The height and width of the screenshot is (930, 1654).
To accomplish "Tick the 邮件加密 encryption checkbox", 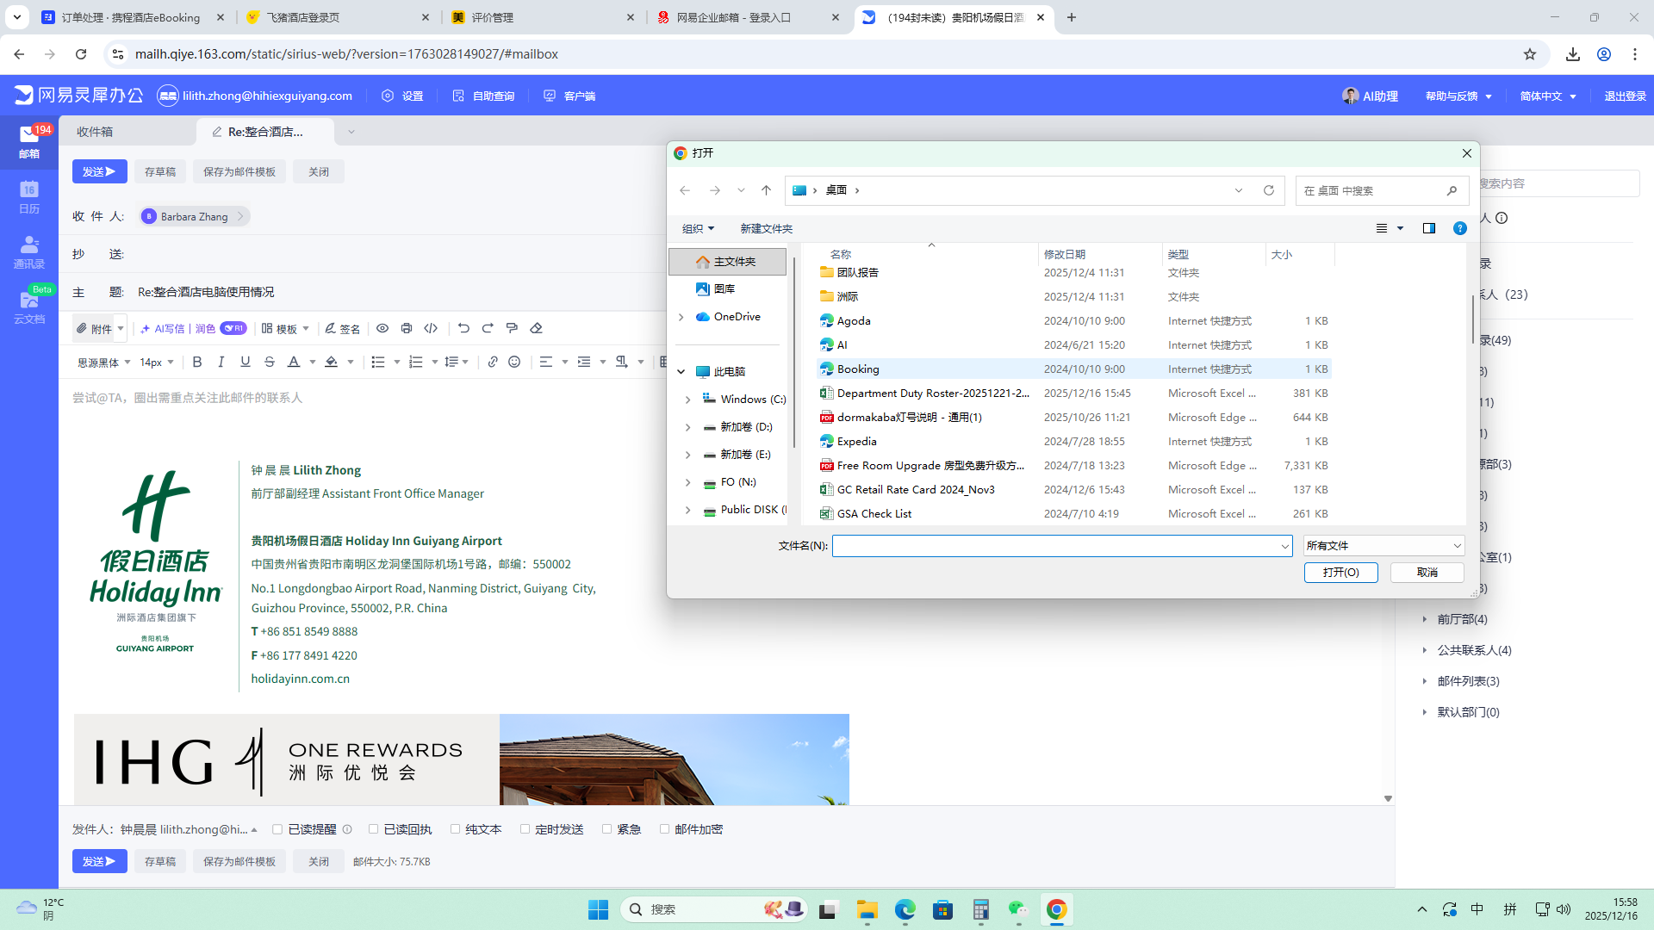I will click(x=664, y=829).
